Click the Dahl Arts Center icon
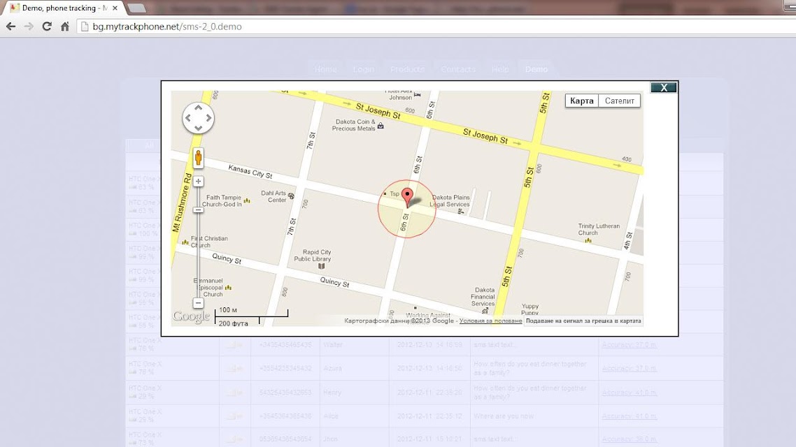 pos(291,196)
